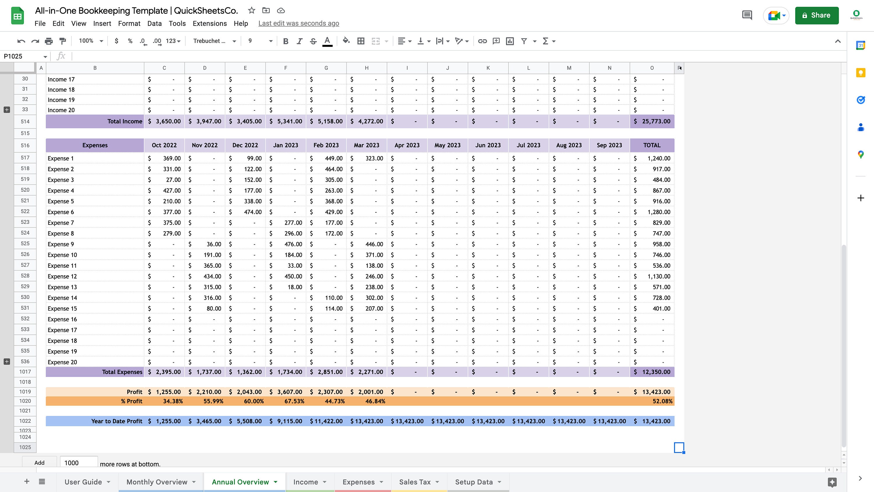Insert a chart
This screenshot has width=874, height=492.
point(510,41)
